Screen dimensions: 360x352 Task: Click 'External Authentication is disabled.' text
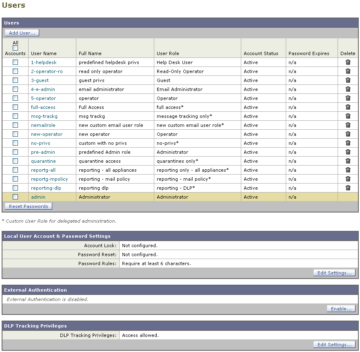[47, 299]
